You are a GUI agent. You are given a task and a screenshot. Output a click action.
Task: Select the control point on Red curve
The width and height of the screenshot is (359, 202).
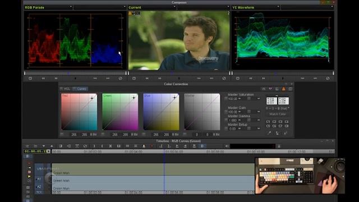(x=92, y=98)
